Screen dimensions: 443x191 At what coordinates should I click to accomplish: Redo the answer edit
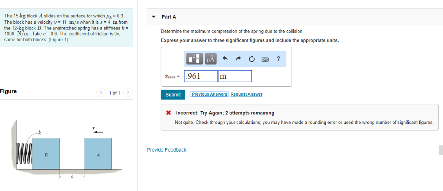click(x=238, y=59)
